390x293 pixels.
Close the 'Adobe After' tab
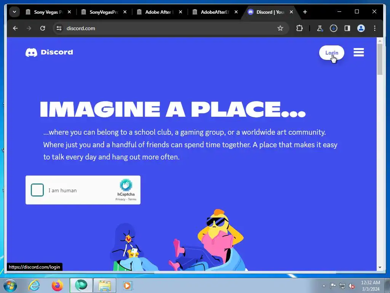181,12
